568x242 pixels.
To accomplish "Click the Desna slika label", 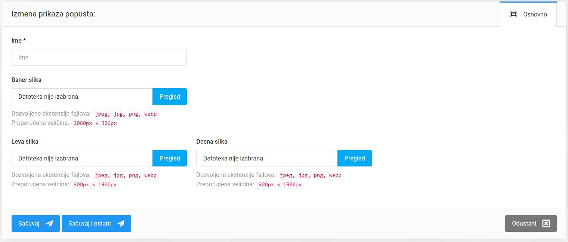I will 212,142.
